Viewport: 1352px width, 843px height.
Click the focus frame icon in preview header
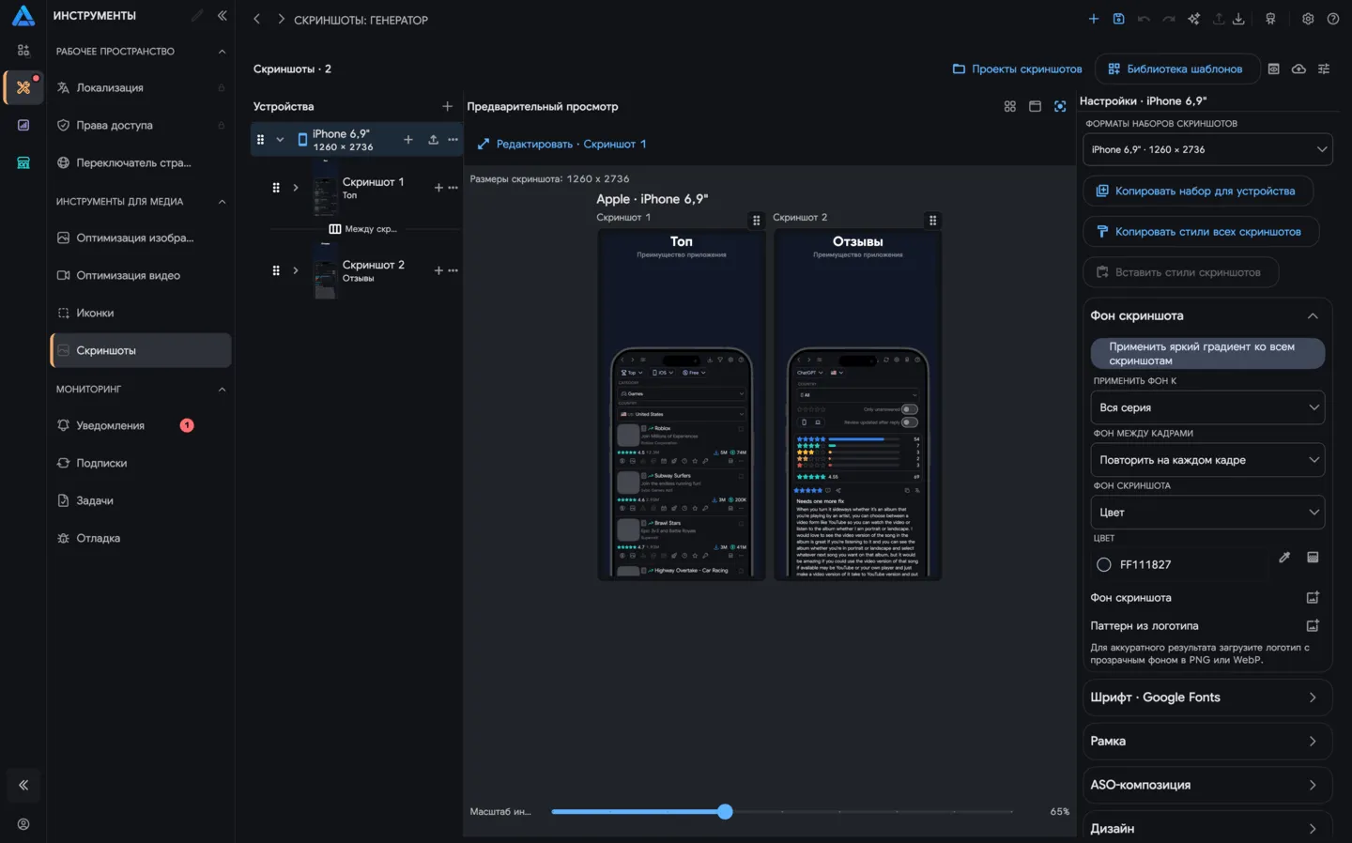point(1060,106)
